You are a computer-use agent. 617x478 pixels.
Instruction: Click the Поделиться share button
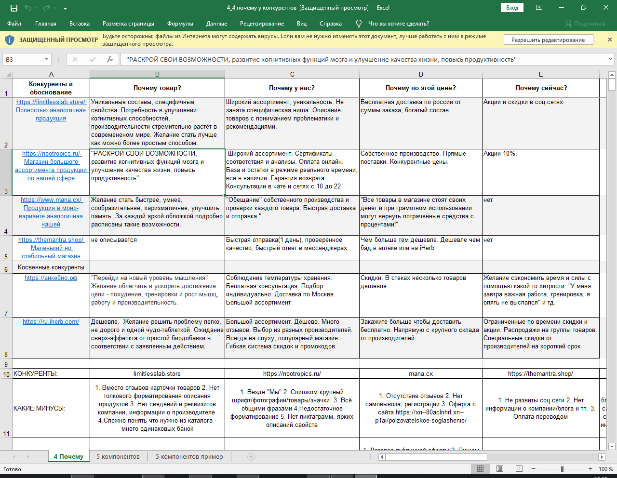point(585,24)
